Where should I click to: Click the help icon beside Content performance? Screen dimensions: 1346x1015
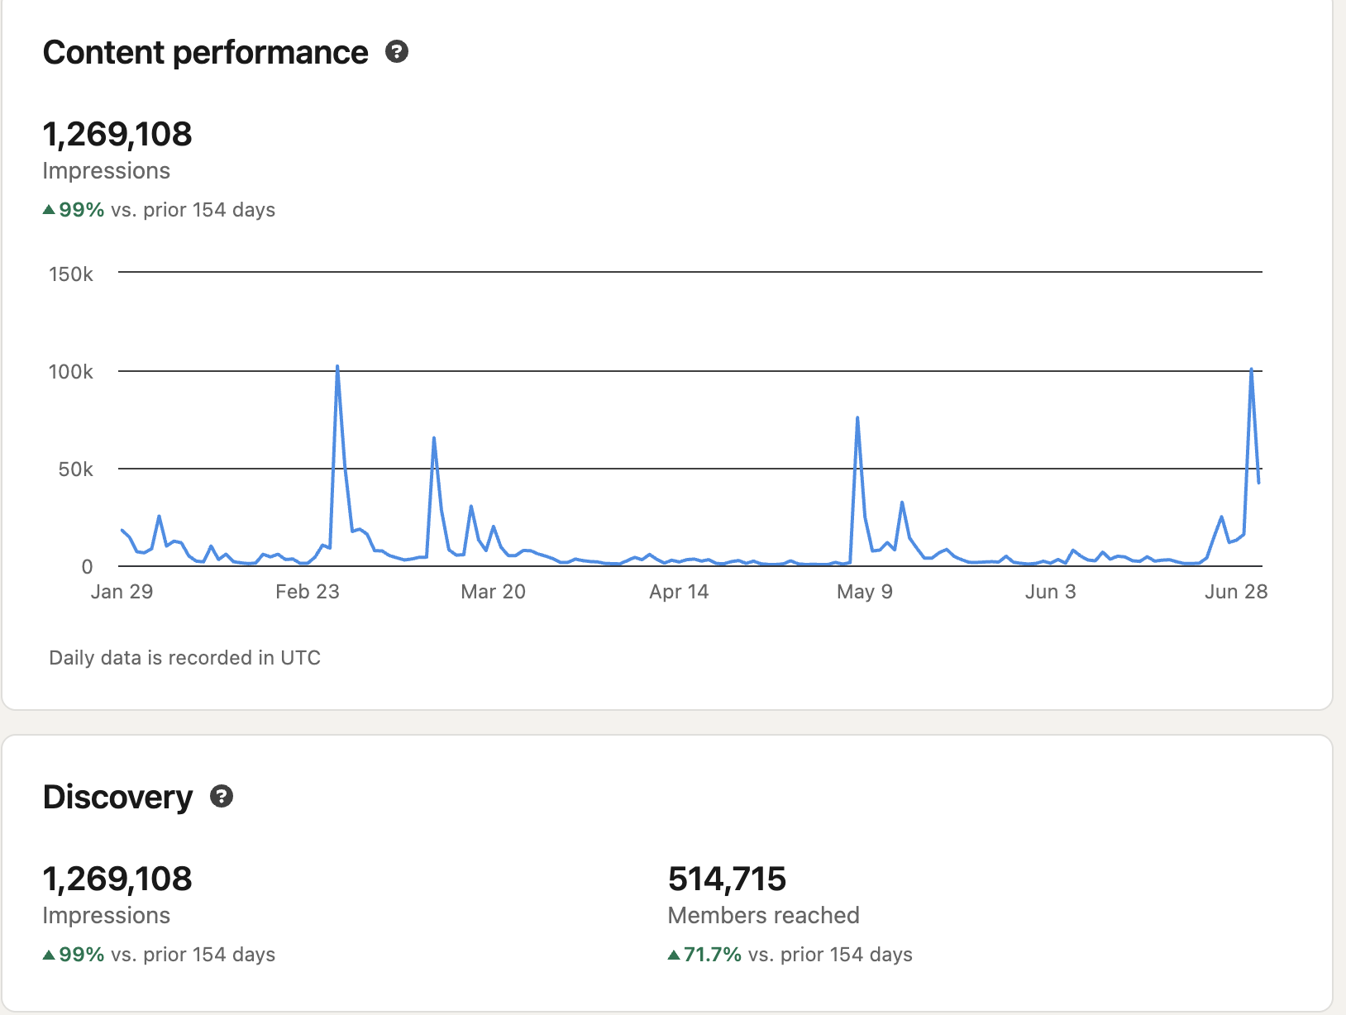397,52
